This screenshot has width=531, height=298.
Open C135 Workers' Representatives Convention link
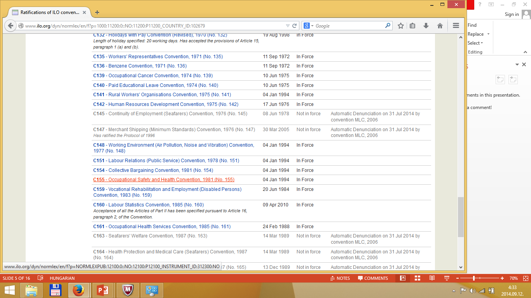pos(158,57)
